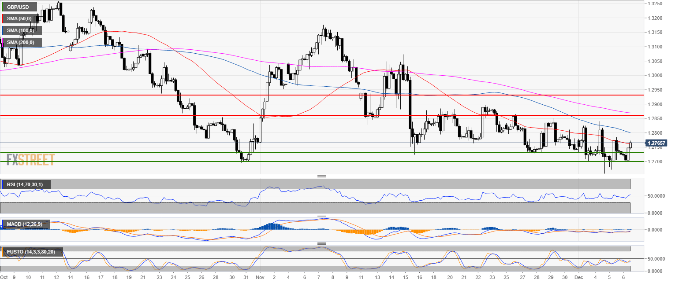Grab the resize grip above the RSI panel
Image resolution: width=675 pixels, height=283 pixels.
[322, 176]
